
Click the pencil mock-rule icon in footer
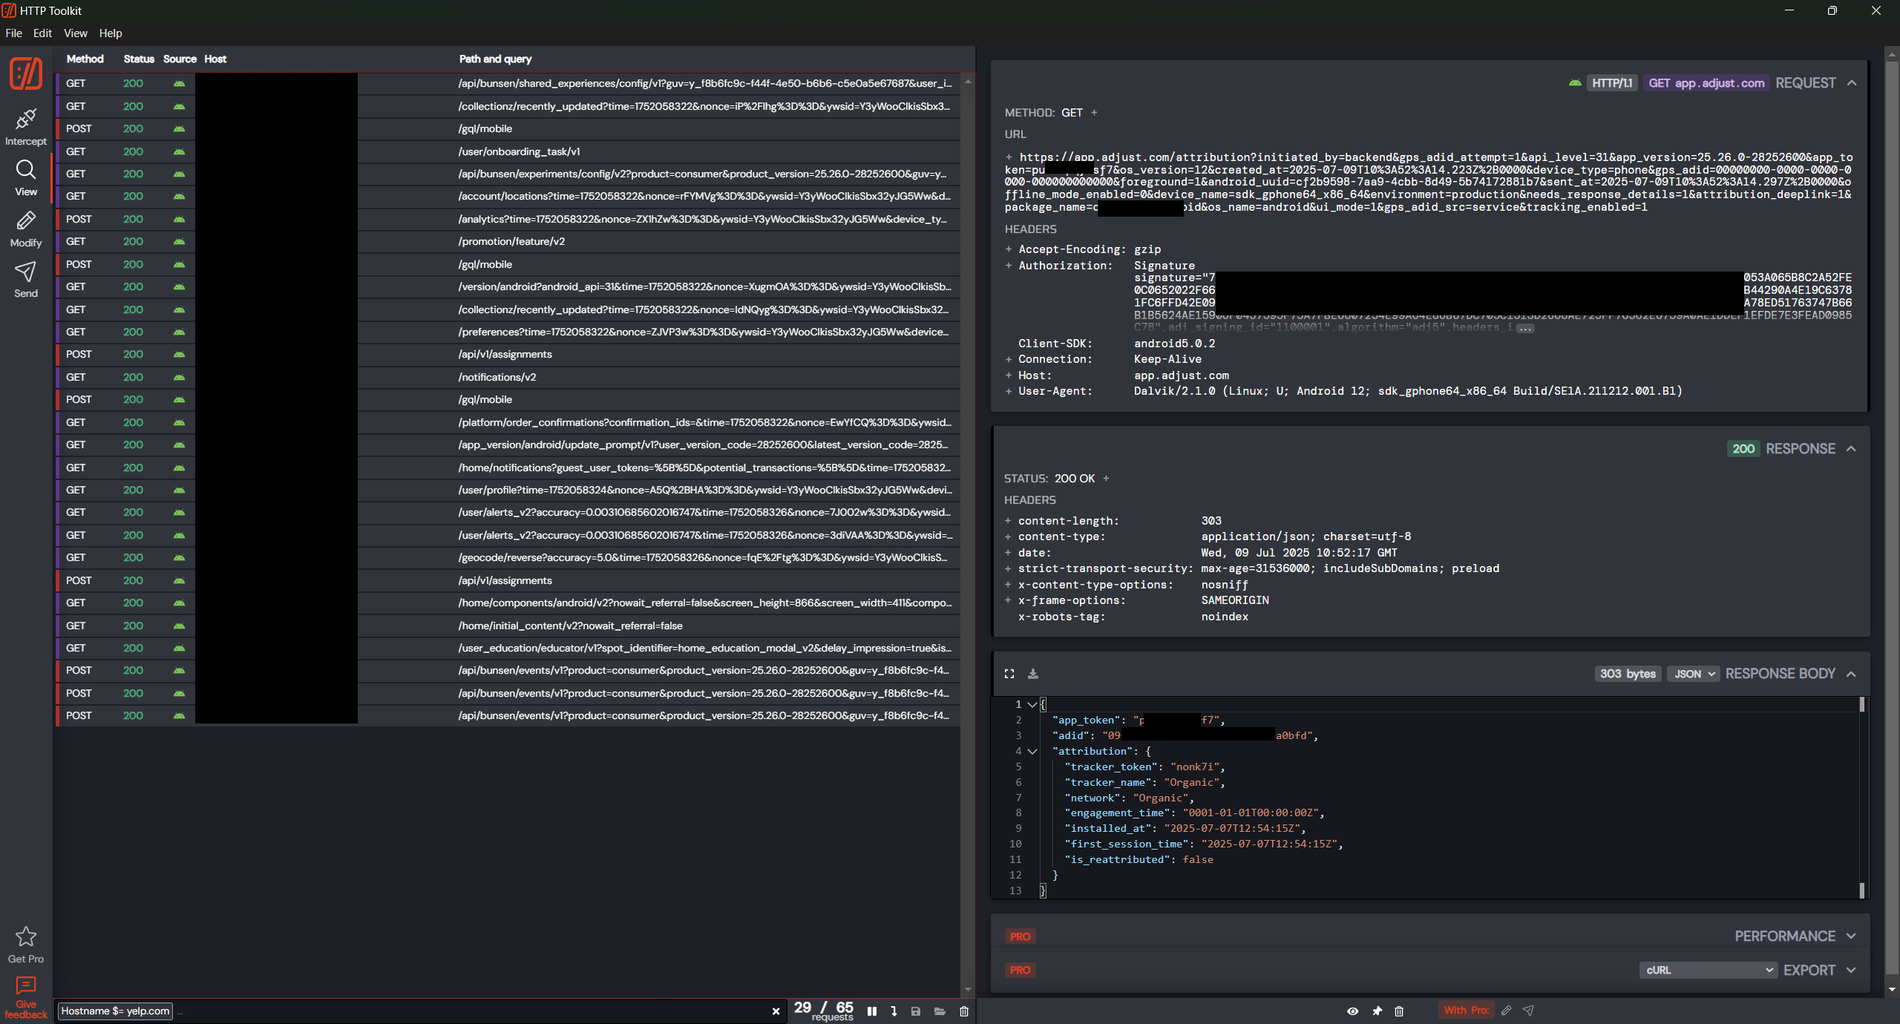click(1506, 1011)
